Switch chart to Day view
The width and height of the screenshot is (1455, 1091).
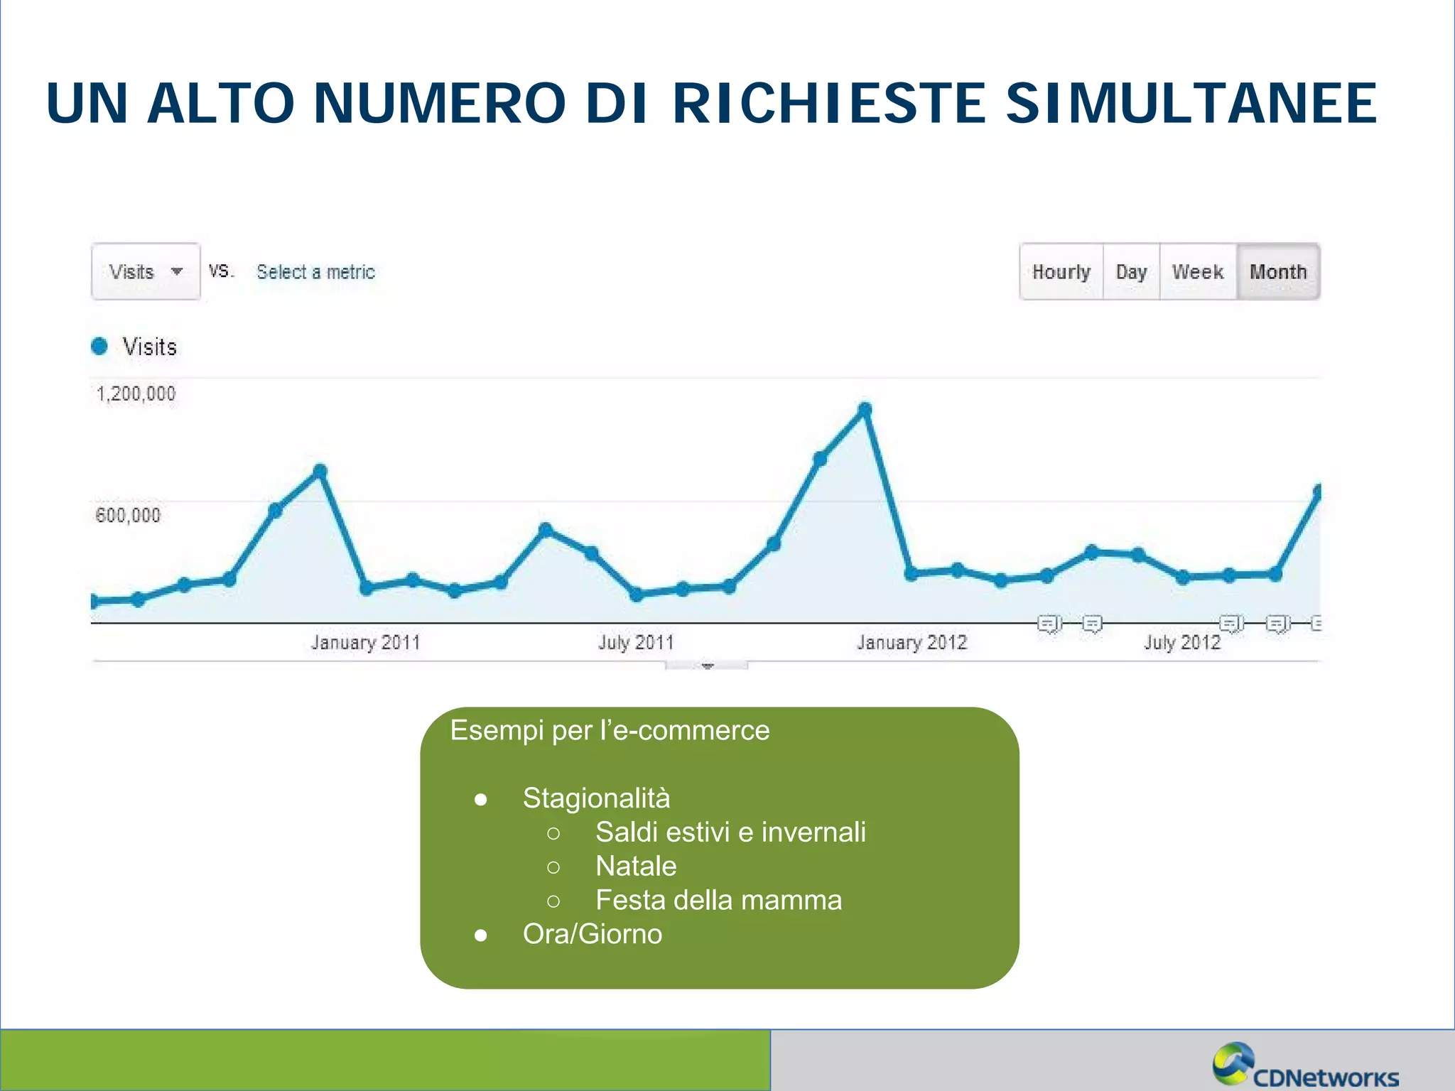tap(1132, 272)
